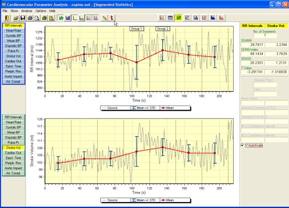Click the red t-value toolbar icon
This screenshot has height=208, width=289.
pyautogui.click(x=112, y=18)
